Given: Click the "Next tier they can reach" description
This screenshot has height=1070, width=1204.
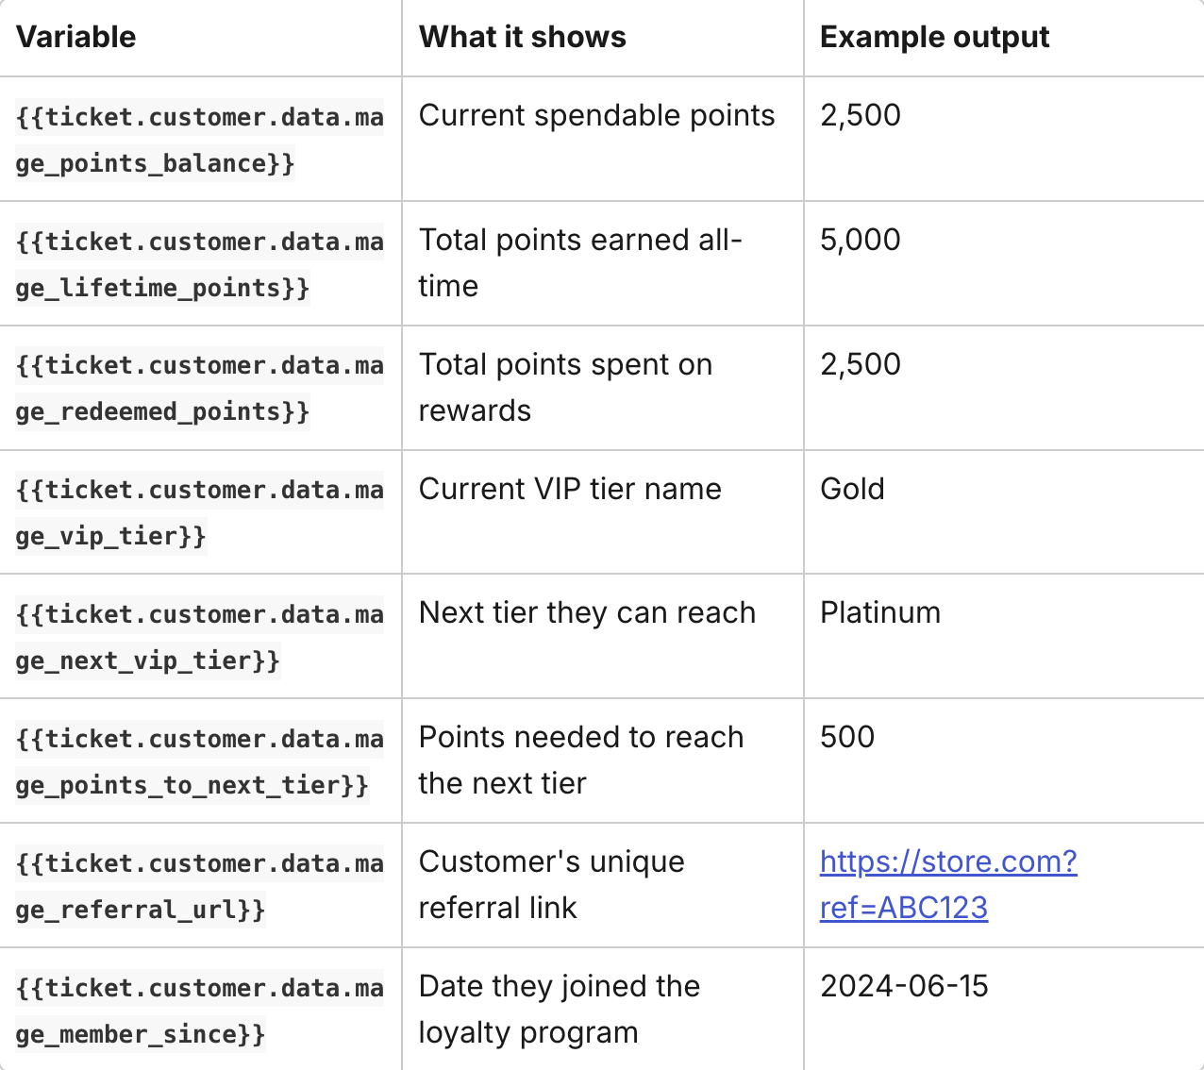Looking at the screenshot, I should pos(587,613).
